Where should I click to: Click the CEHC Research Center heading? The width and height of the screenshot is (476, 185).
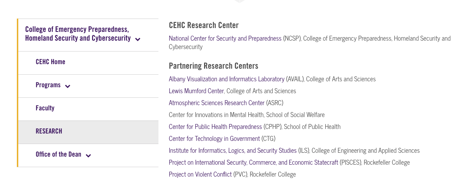pyautogui.click(x=204, y=25)
